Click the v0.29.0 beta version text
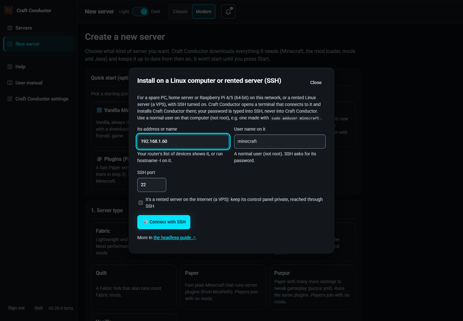The image size is (463, 321). coord(61,308)
